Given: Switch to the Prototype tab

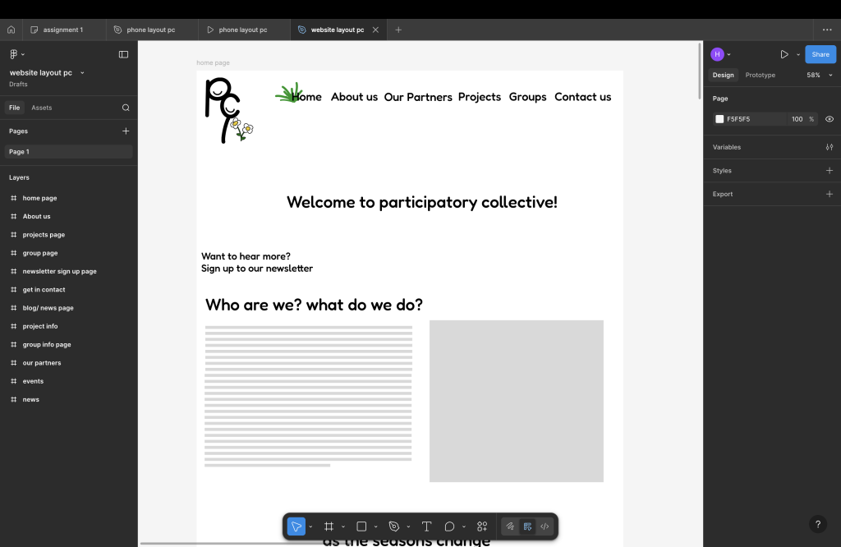Looking at the screenshot, I should 760,75.
